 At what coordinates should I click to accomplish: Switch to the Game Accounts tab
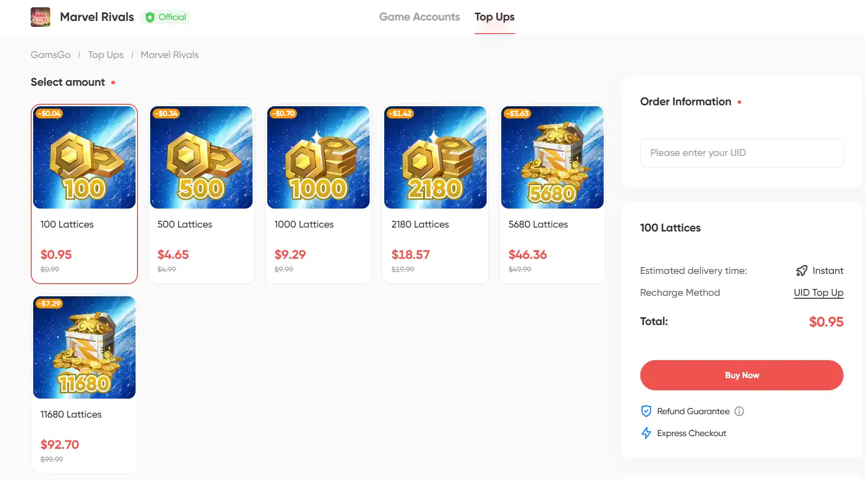click(x=419, y=17)
